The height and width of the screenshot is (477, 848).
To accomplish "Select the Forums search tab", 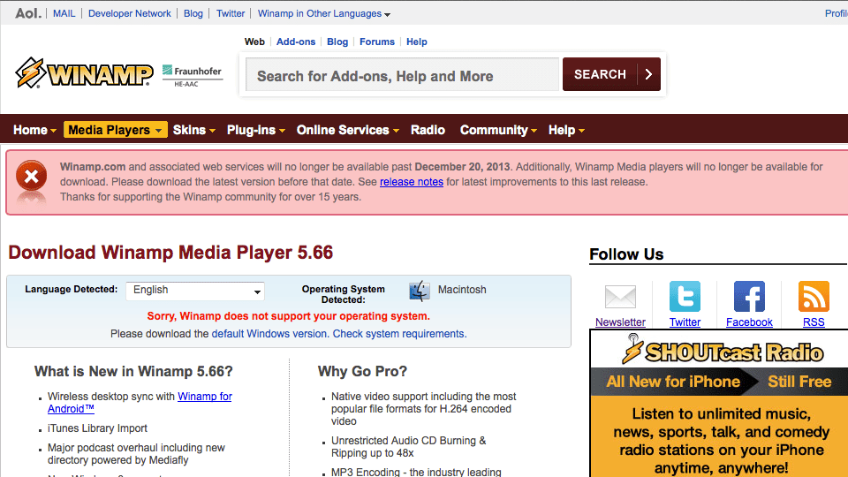I will pos(377,42).
